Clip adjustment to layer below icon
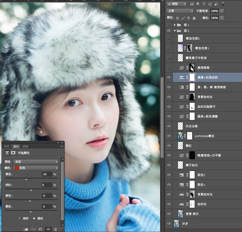 point(26,229)
